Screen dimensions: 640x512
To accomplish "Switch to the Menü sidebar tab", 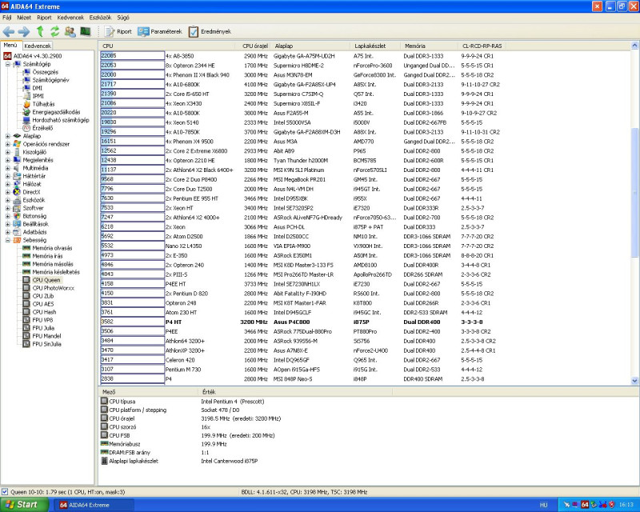I will click(x=10, y=46).
